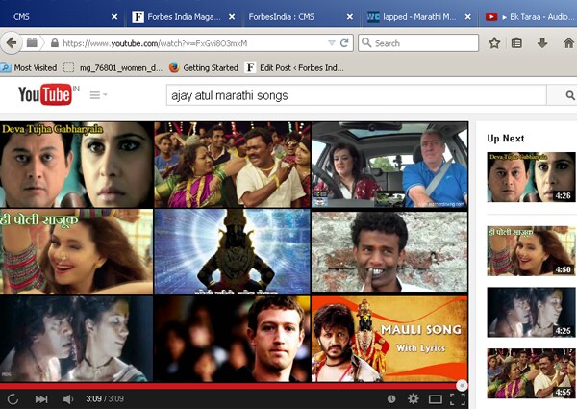Image resolution: width=577 pixels, height=409 pixels.
Task: Bookmark this page with star icon
Action: tap(494, 42)
